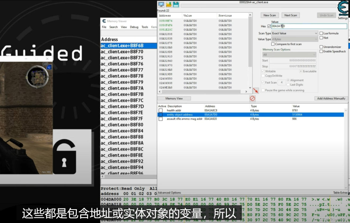
Task: Open View menu in Memory Viewer
Action: click(124, 27)
